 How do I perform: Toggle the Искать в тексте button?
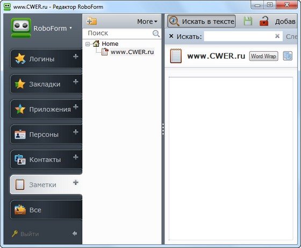202,21
